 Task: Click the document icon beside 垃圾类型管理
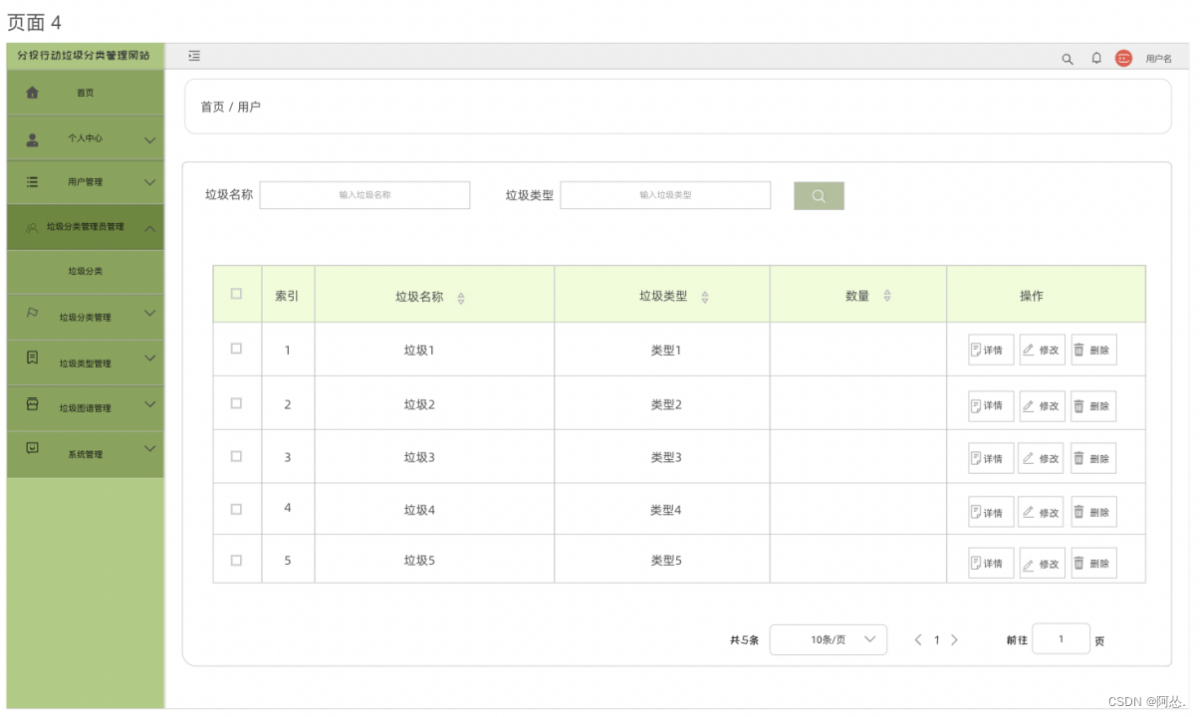[32, 358]
